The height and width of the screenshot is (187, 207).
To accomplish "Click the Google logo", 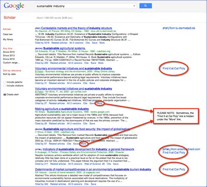I will pos(14,6).
